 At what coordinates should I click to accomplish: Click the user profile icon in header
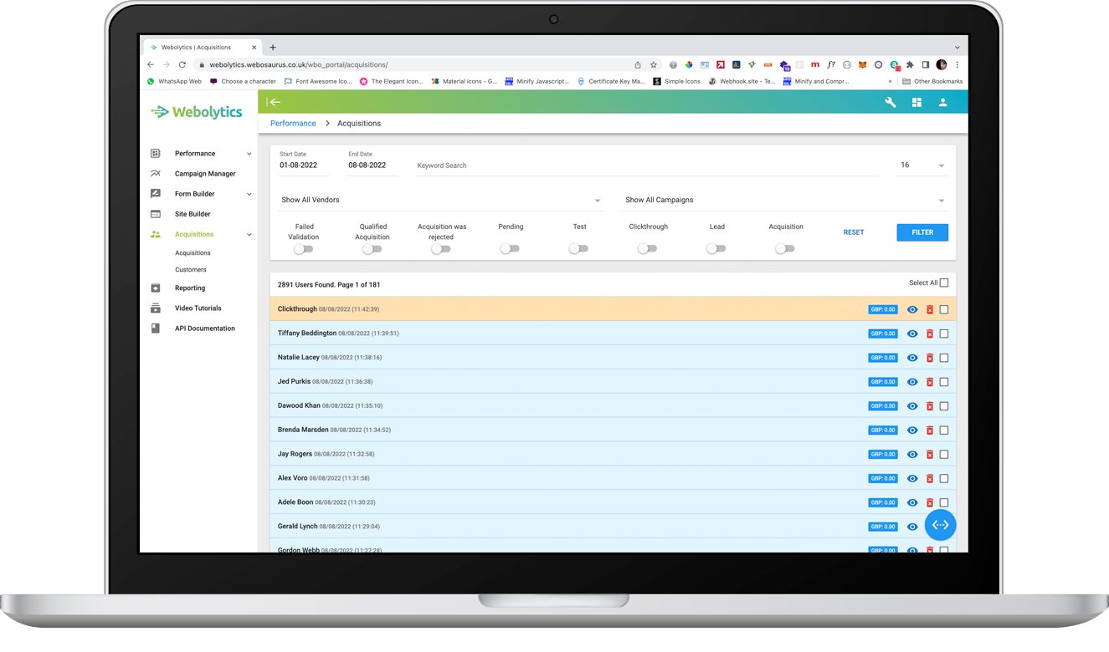(942, 102)
